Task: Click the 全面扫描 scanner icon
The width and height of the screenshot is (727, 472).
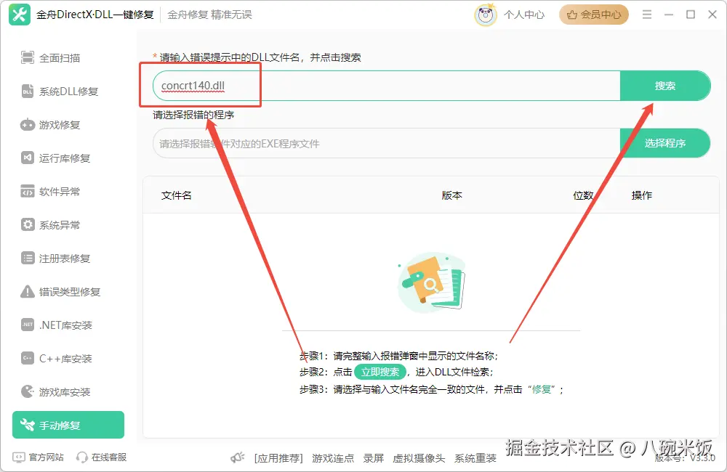Action: coord(28,57)
